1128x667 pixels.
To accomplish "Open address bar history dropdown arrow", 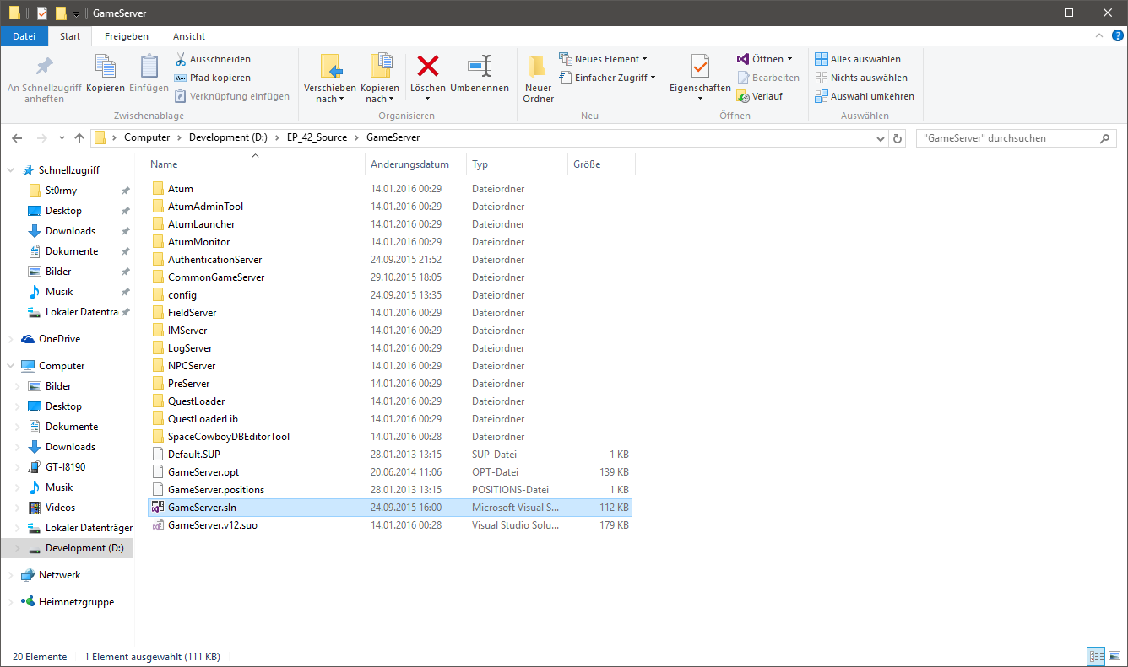I will pos(881,138).
